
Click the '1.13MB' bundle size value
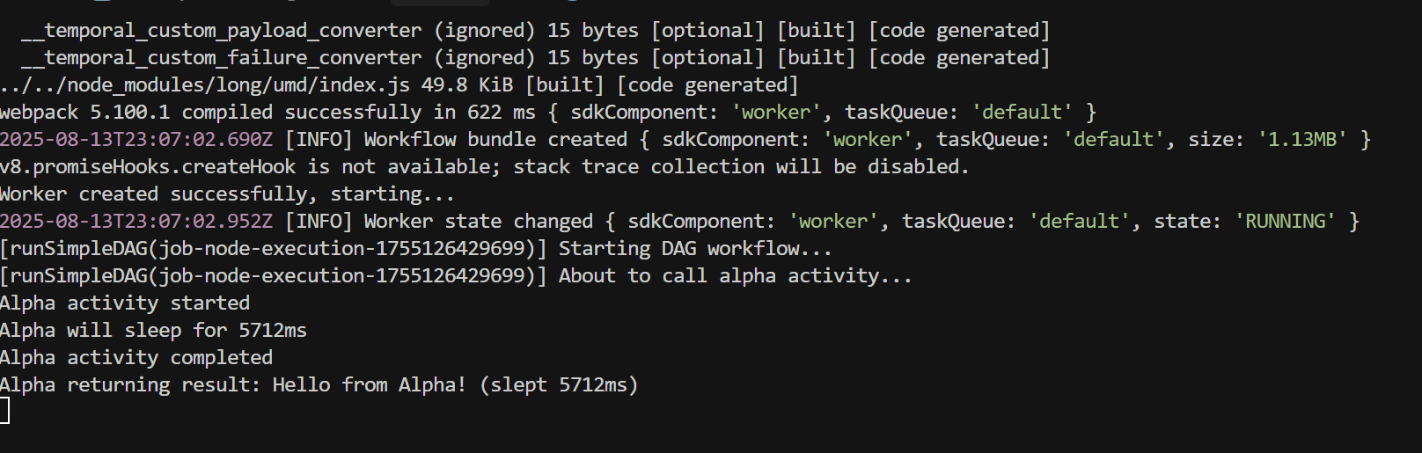coord(1301,140)
